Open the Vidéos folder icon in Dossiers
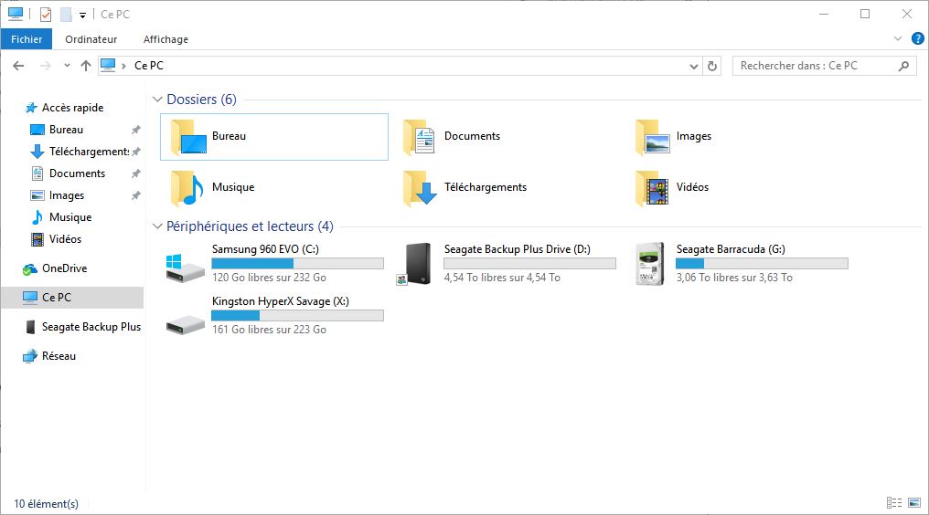Screen dimensions: 929x515 [x=652, y=188]
